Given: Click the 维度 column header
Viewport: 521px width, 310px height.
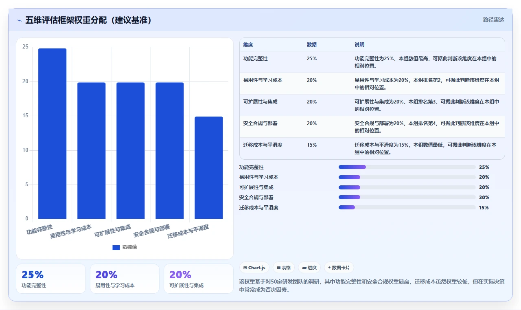Looking at the screenshot, I should 248,45.
